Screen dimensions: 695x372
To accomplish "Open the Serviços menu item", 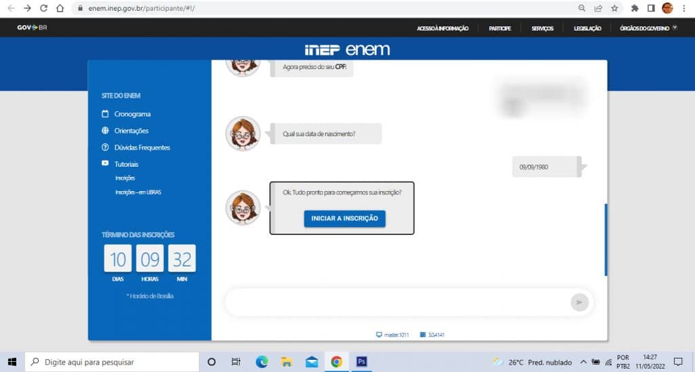I will [x=542, y=28].
